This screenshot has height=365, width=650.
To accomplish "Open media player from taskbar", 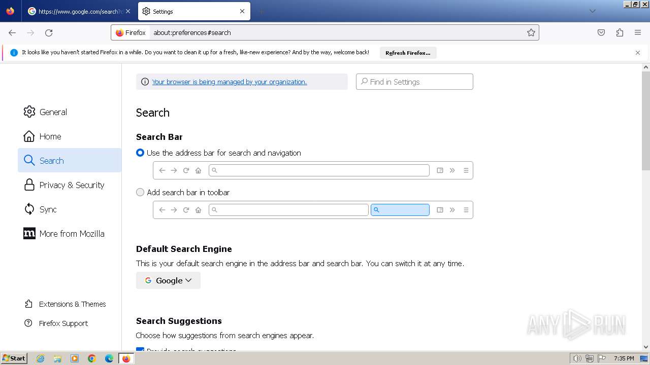I will [x=75, y=358].
